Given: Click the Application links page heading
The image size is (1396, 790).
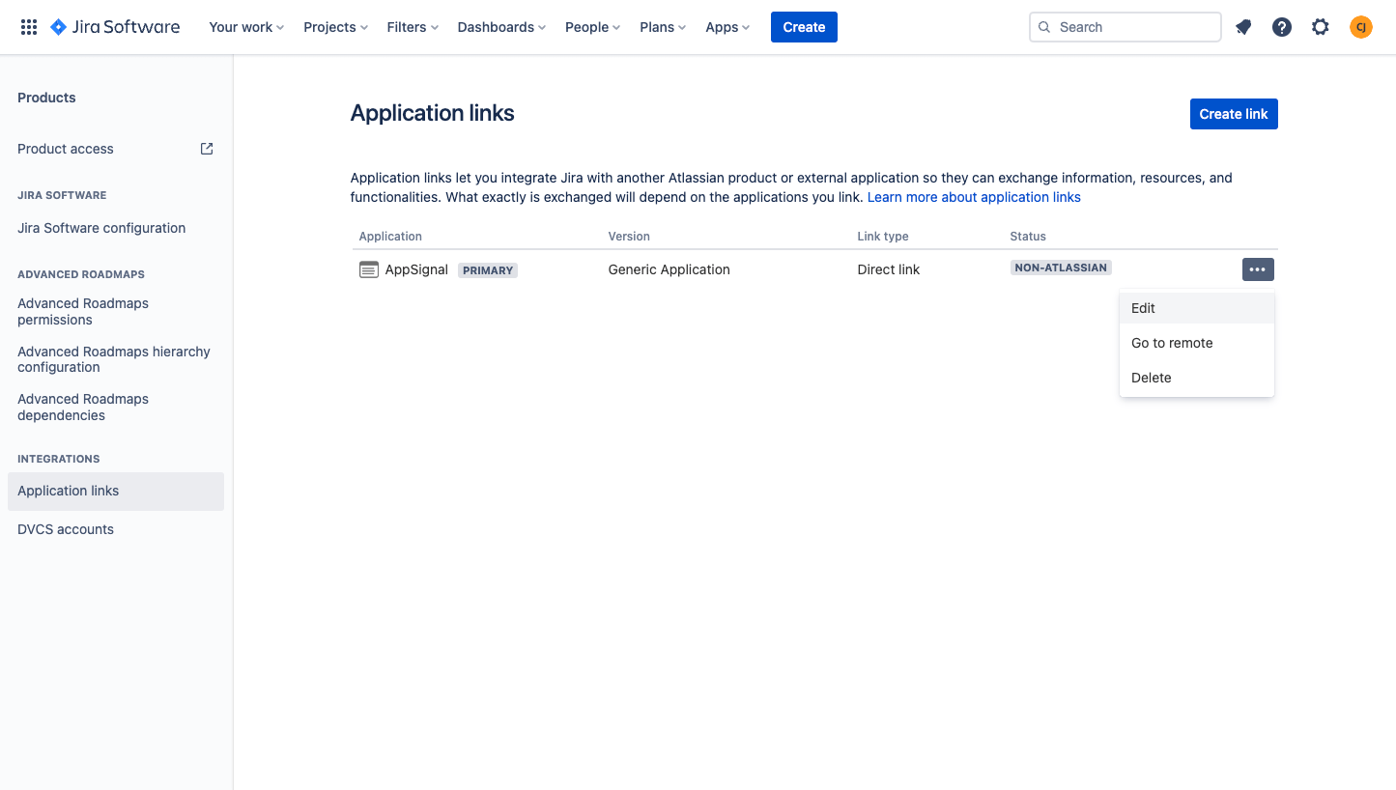Looking at the screenshot, I should pyautogui.click(x=433, y=113).
